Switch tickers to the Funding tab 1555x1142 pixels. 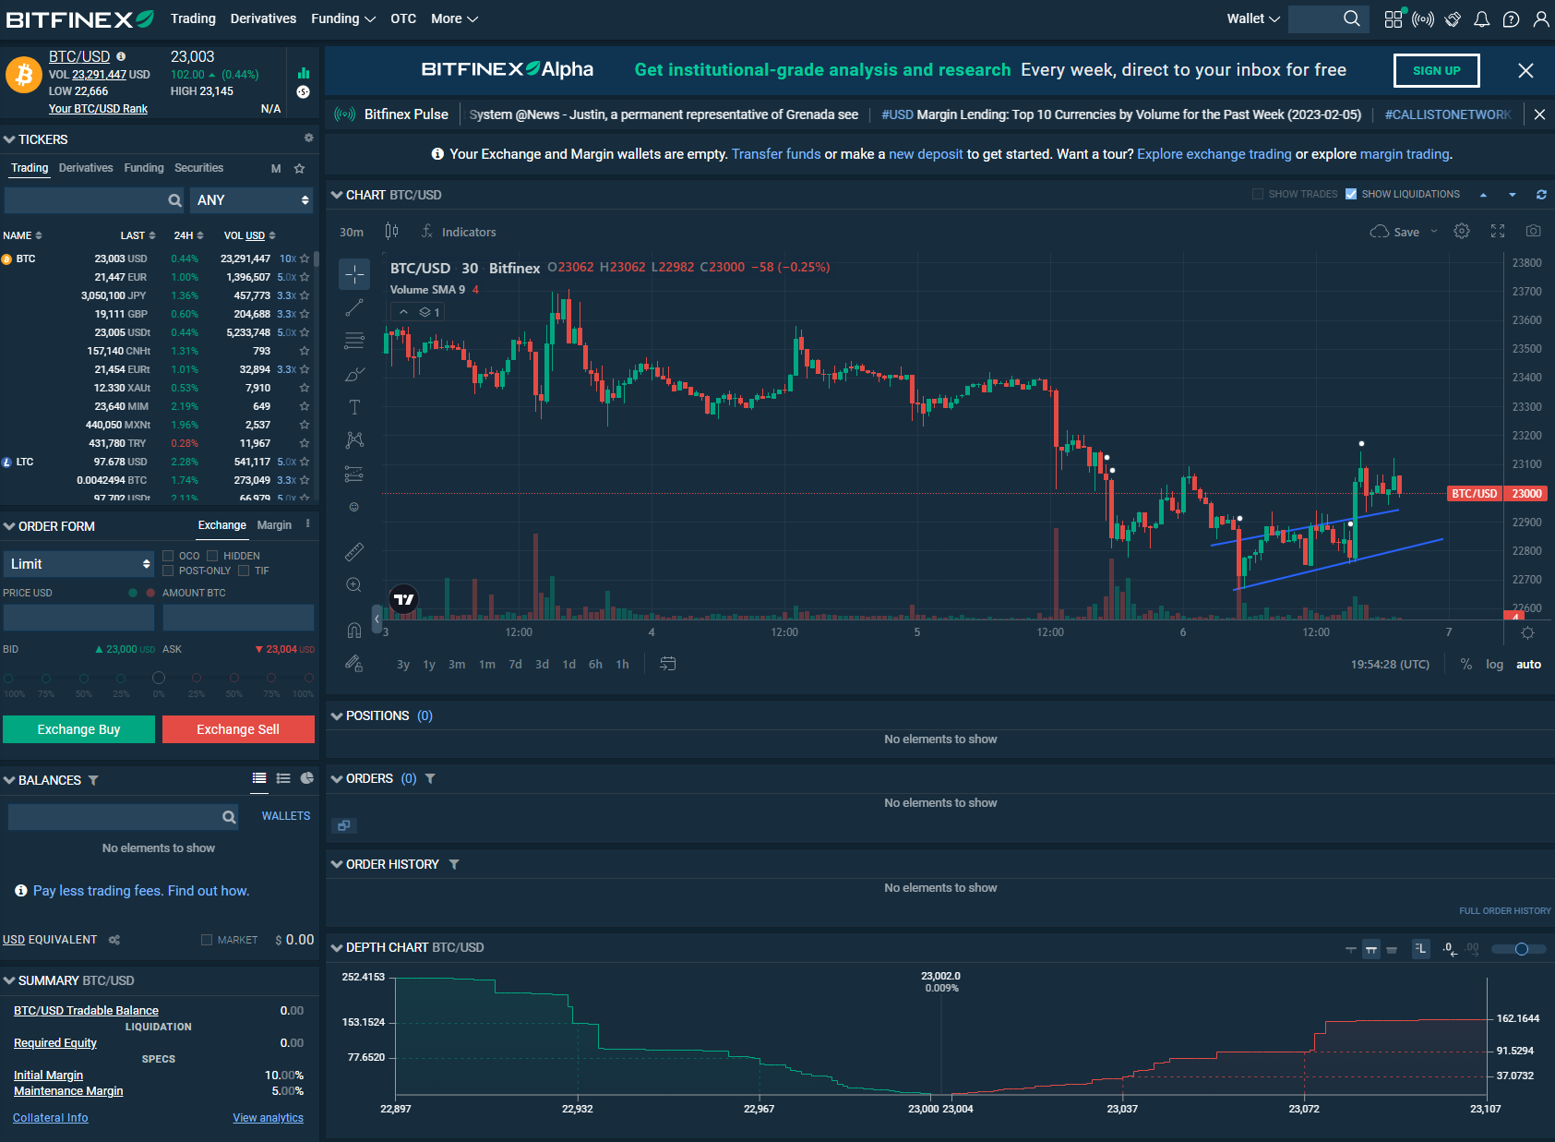coord(144,168)
